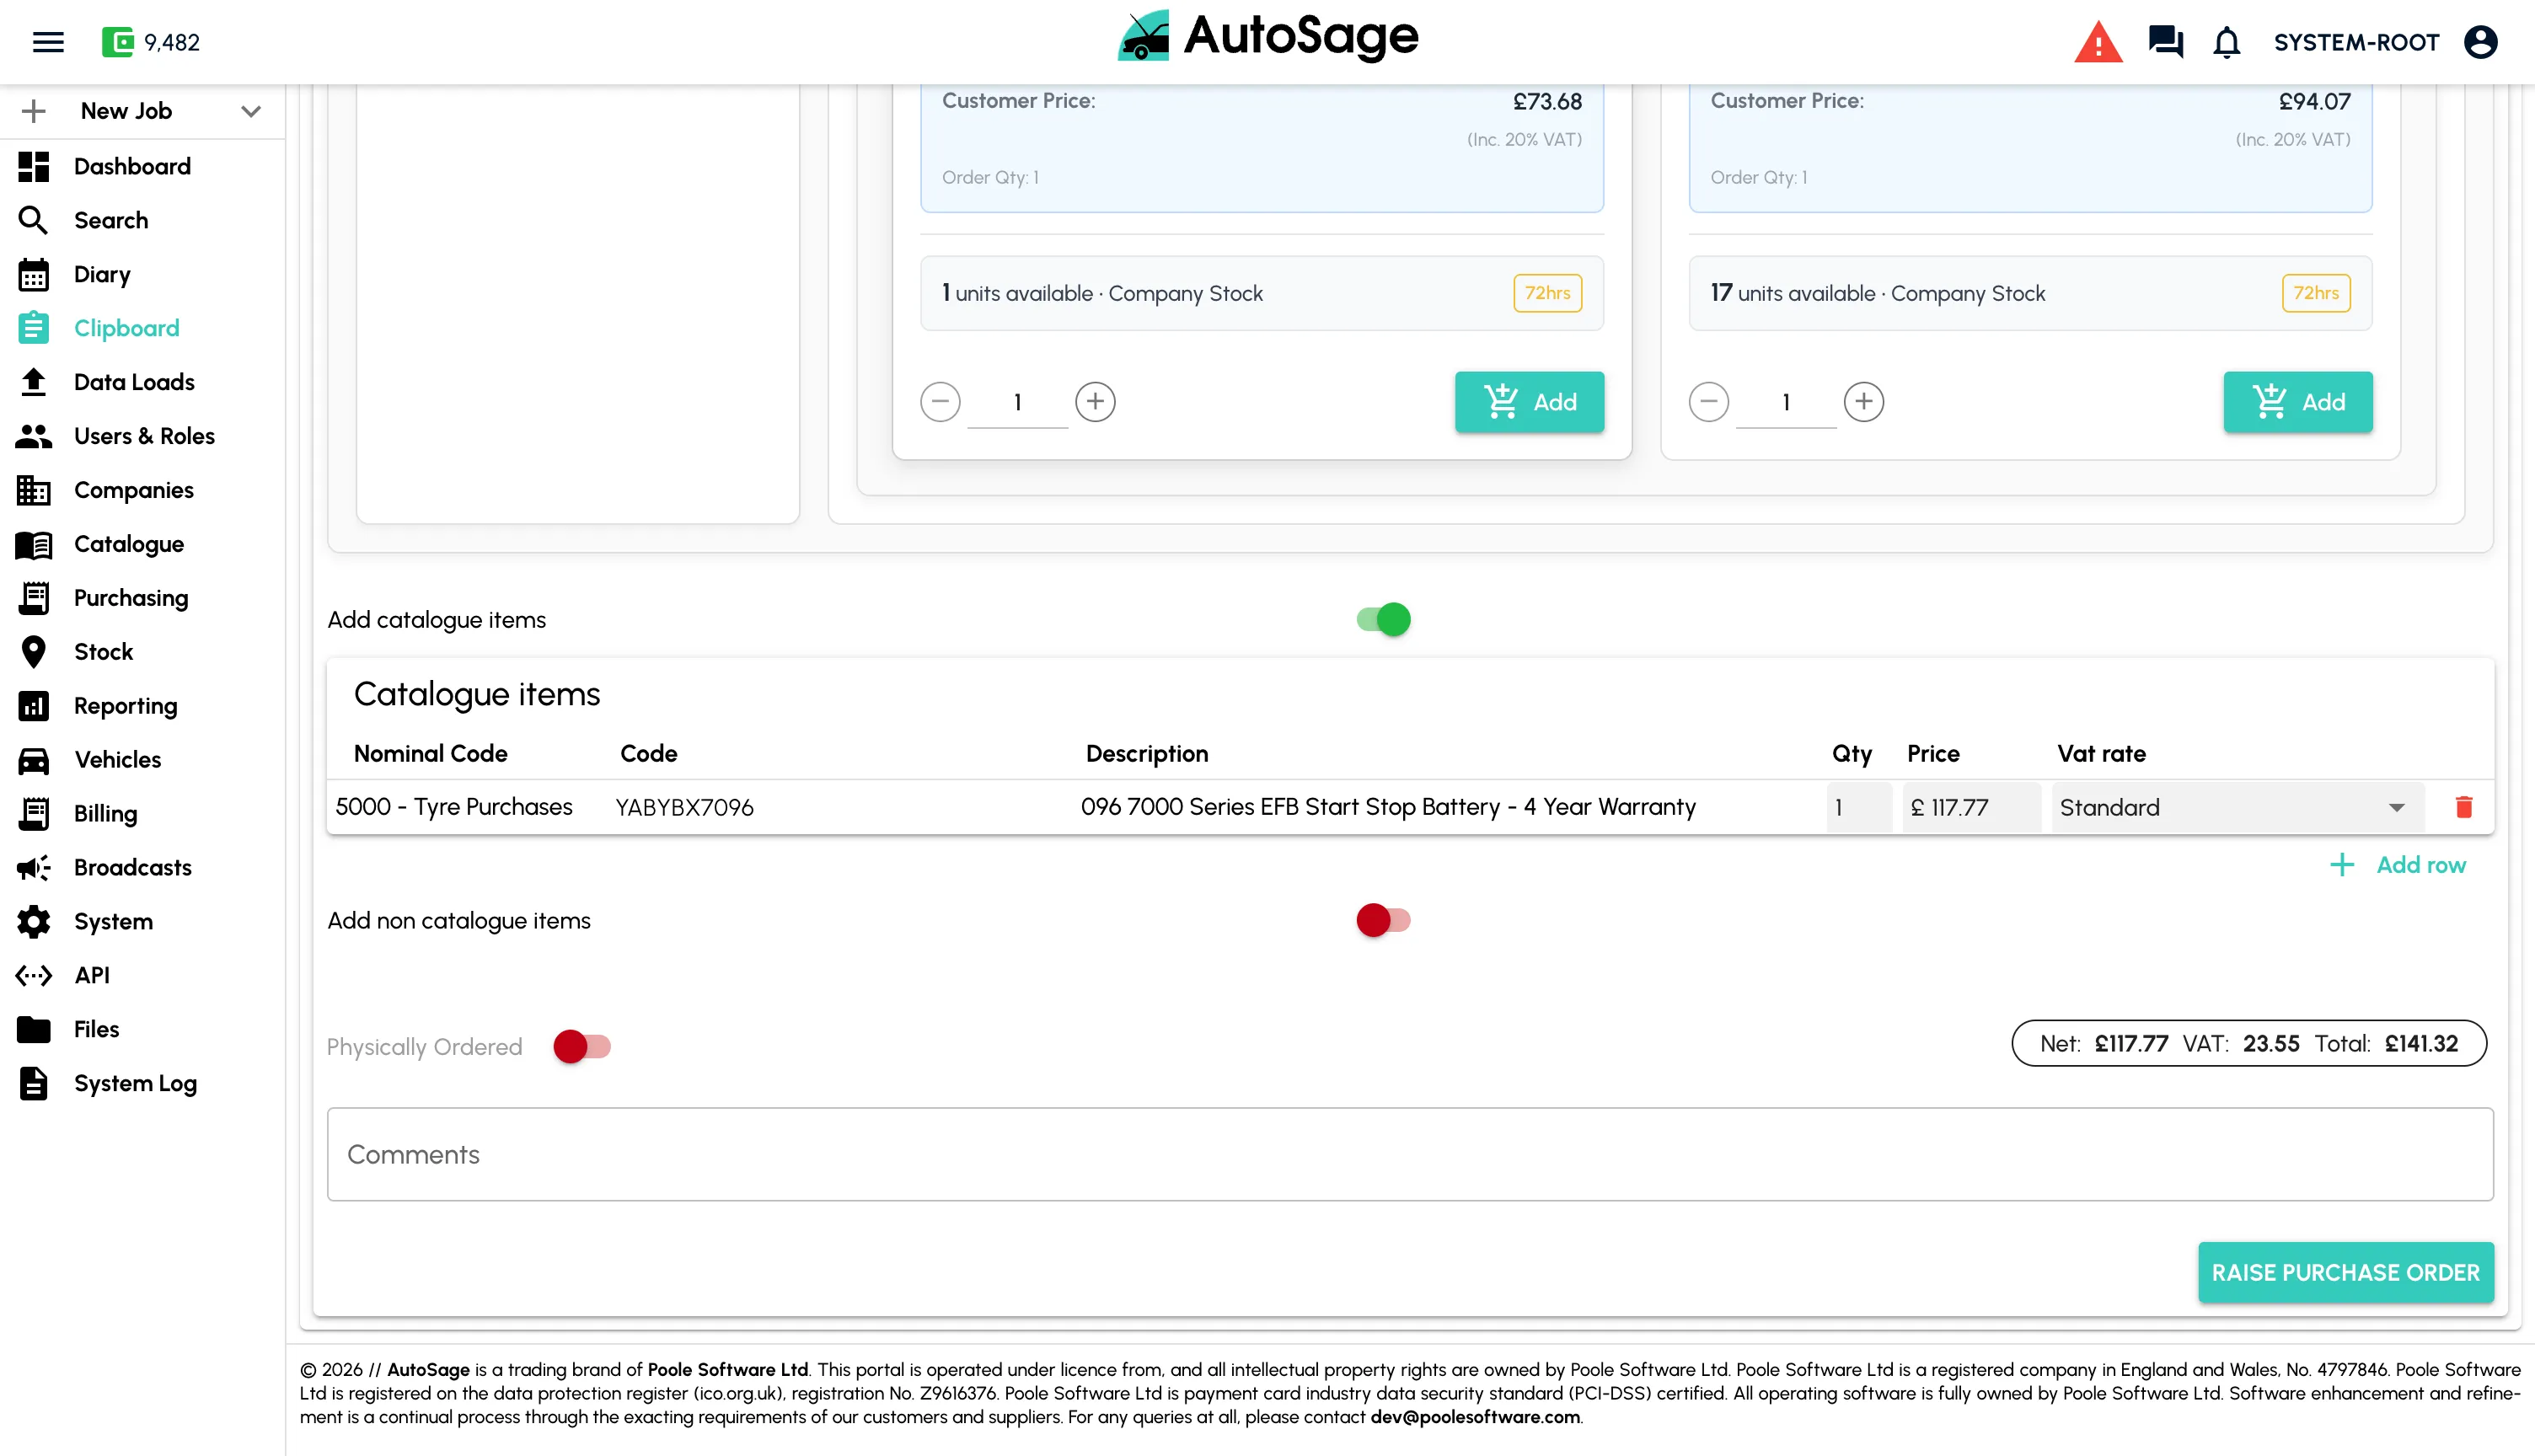
Task: Click the green credits wallet icon
Action: pyautogui.click(x=117, y=42)
